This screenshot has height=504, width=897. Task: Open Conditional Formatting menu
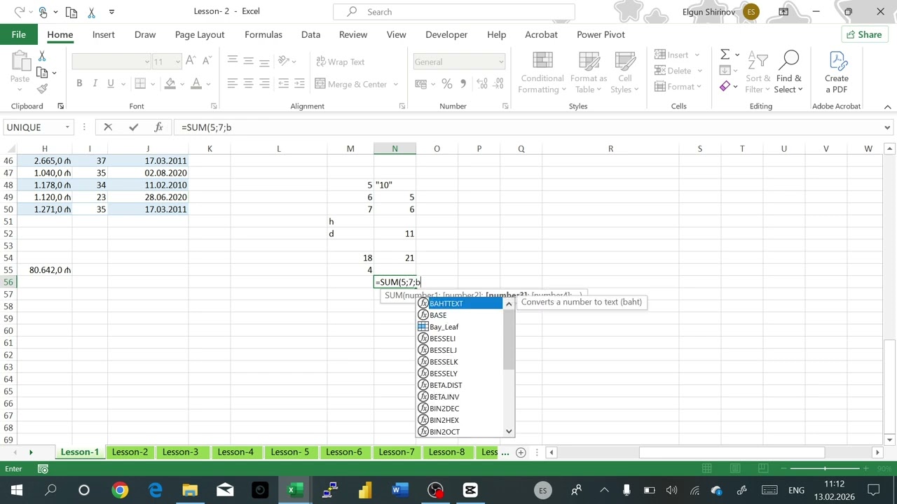(542, 73)
